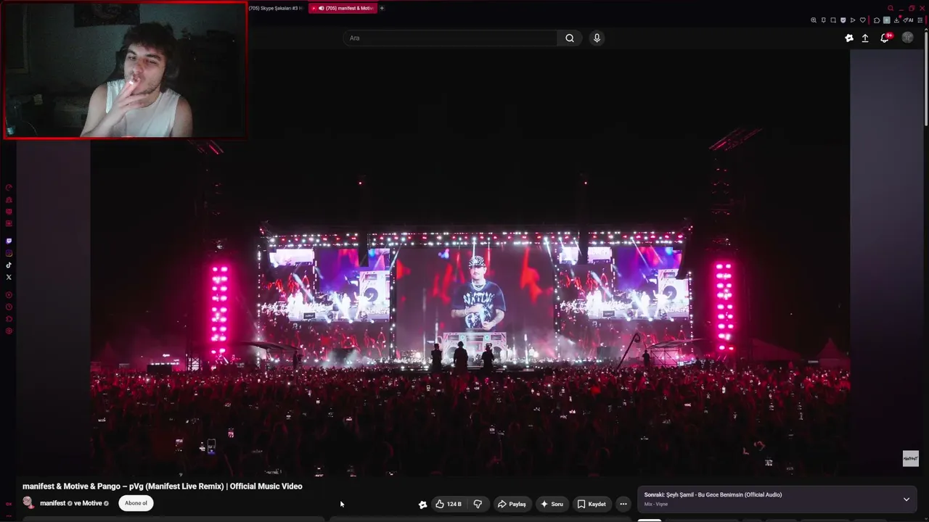The height and width of the screenshot is (522, 929).
Task: Start voice search with the microphone icon
Action: coord(597,38)
